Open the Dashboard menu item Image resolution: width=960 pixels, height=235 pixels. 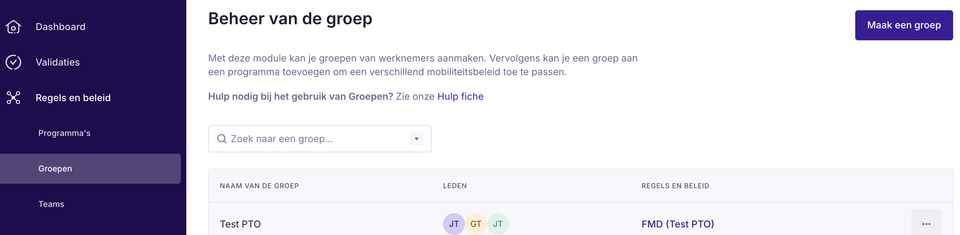click(x=60, y=27)
